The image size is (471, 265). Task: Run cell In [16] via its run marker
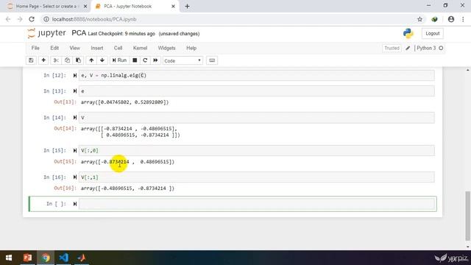75,177
